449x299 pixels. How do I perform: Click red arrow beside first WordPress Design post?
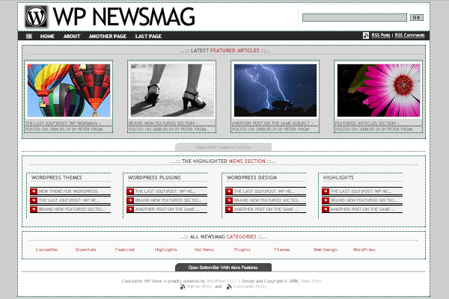[228, 191]
